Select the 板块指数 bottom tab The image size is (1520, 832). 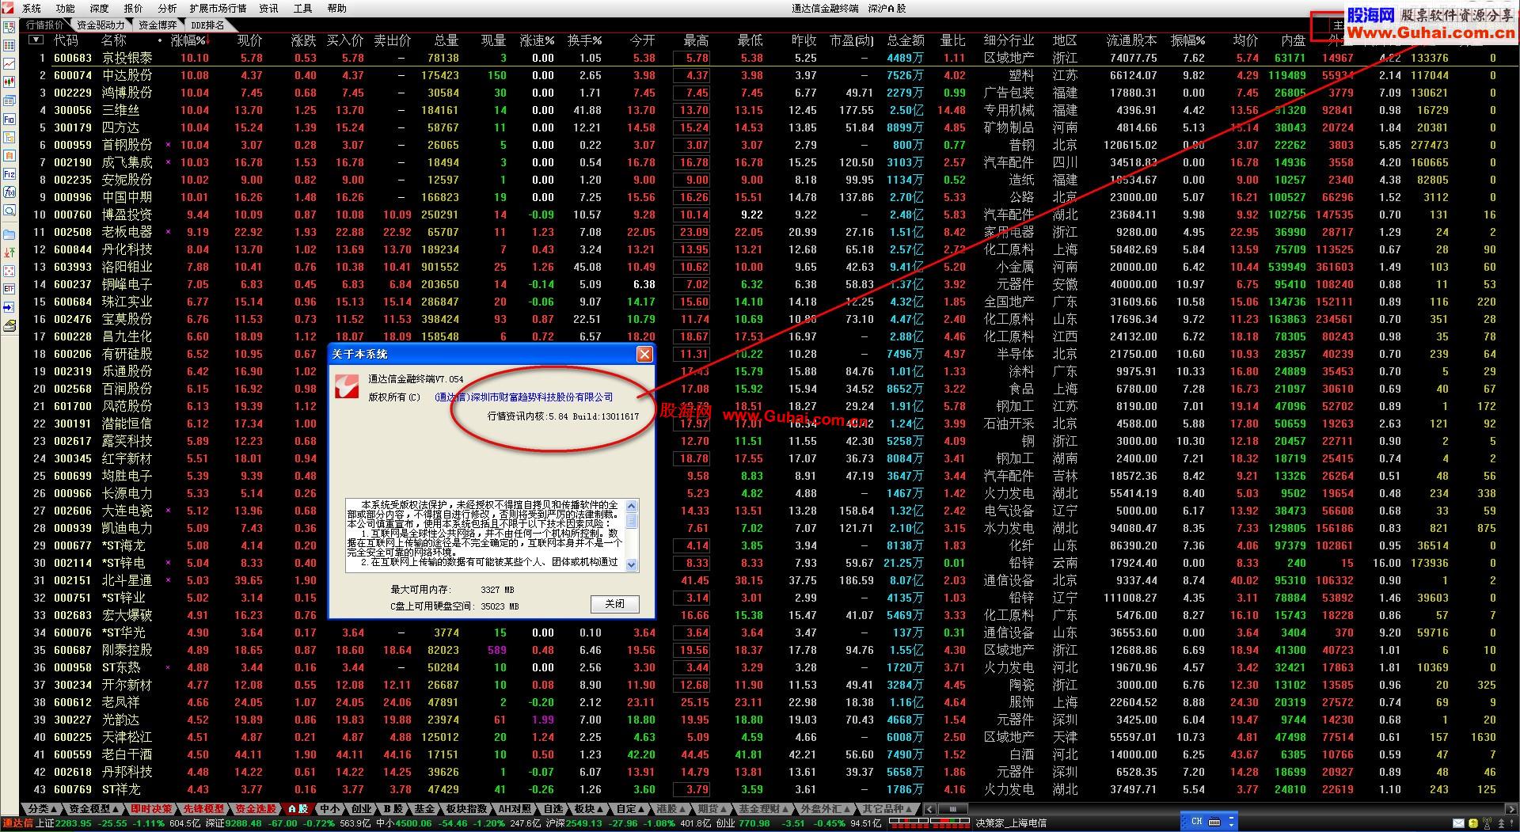click(466, 809)
